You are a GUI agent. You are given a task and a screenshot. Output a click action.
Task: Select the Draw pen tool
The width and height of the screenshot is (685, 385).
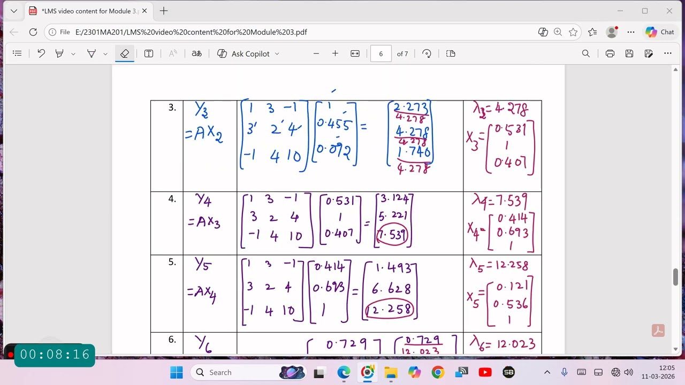tap(92, 53)
